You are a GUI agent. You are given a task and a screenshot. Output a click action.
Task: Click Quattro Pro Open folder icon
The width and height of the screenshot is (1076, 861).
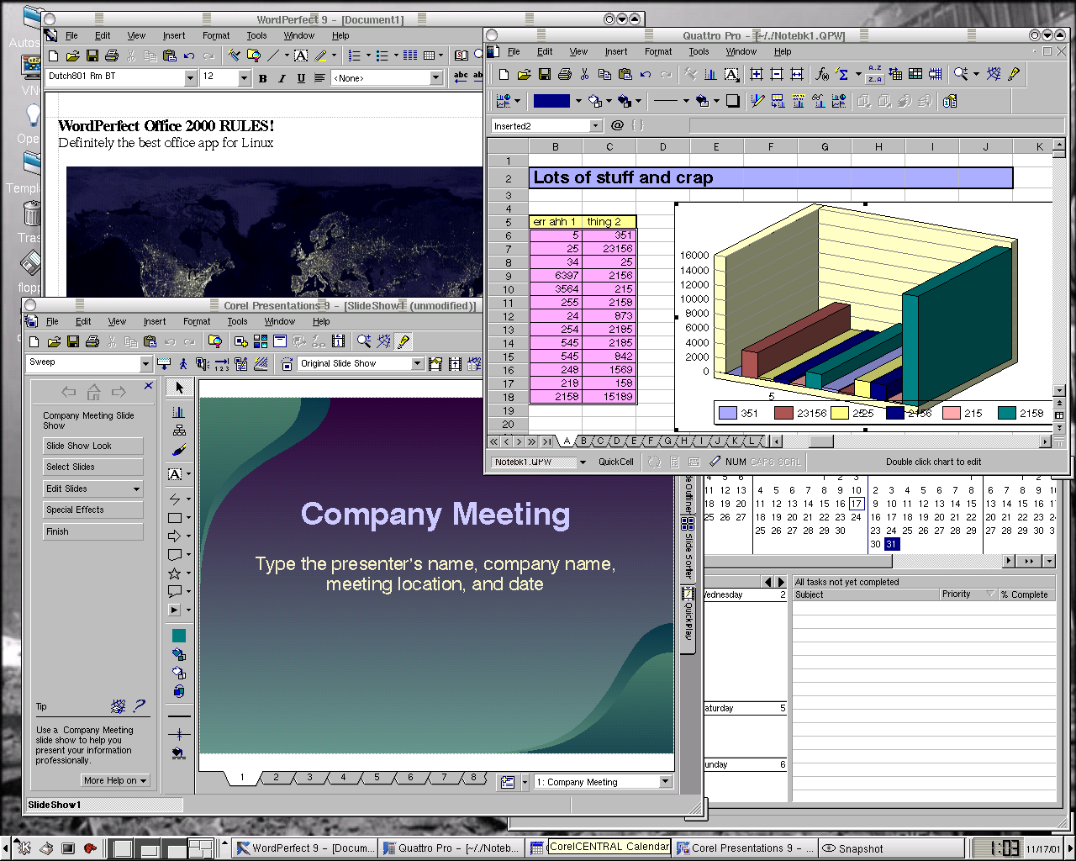coord(524,74)
